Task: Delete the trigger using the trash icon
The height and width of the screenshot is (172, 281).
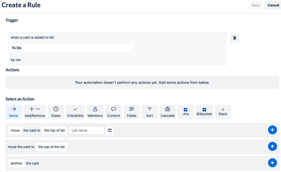Action: [x=235, y=38]
